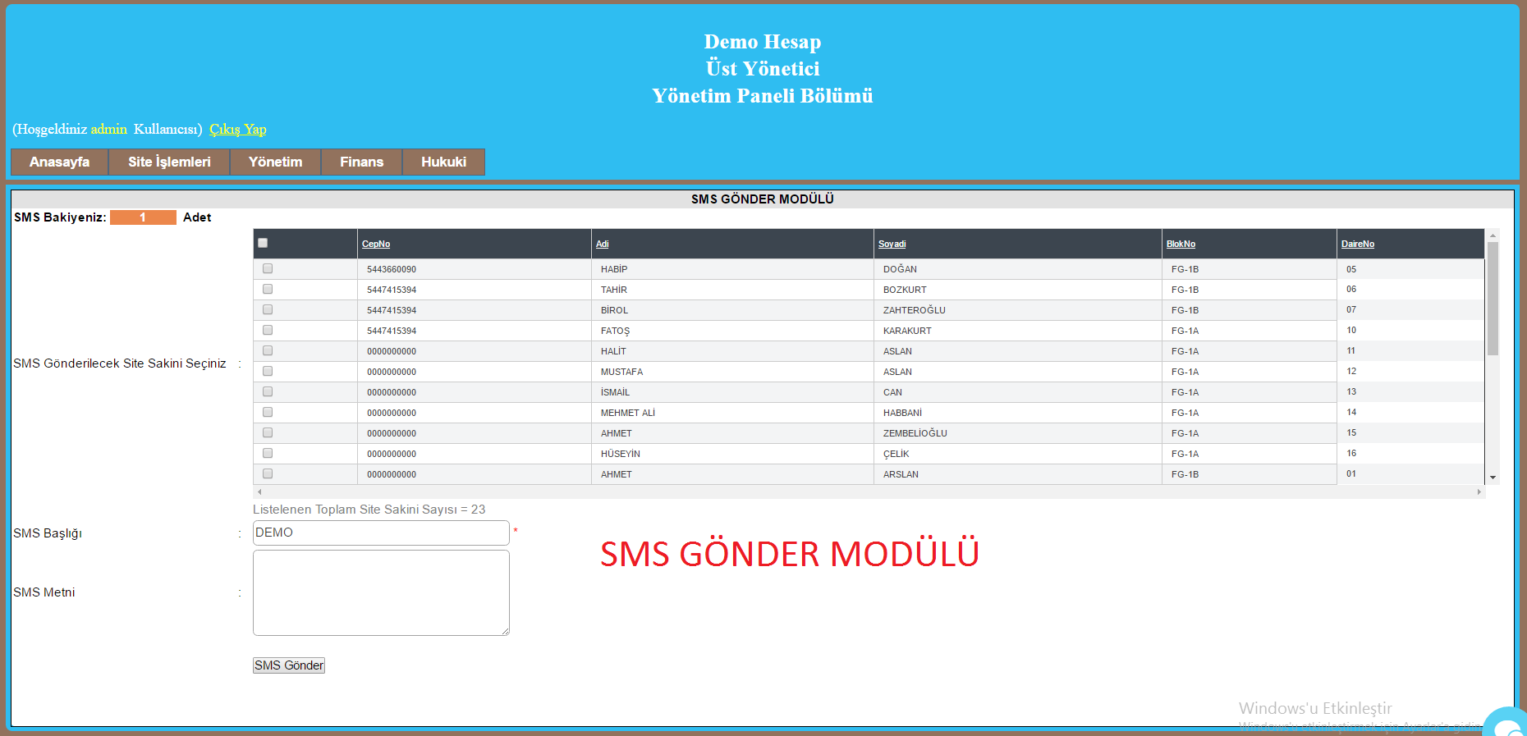
Task: Open the Yönetim menu
Action: click(x=275, y=162)
